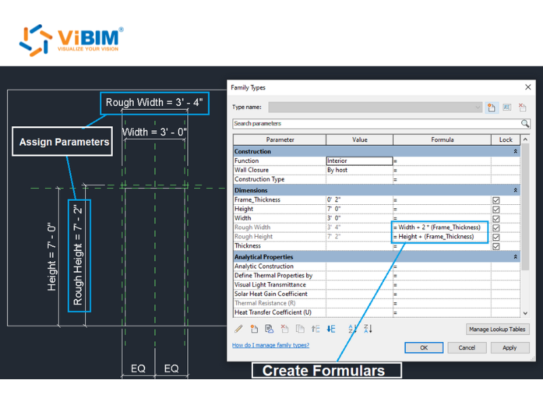This screenshot has height=407, width=543.
Task: Click the Height = 7' - 0" dimension label
Action: 52,256
